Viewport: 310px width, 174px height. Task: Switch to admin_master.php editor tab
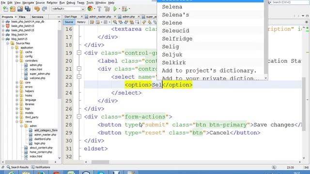click(x=100, y=17)
